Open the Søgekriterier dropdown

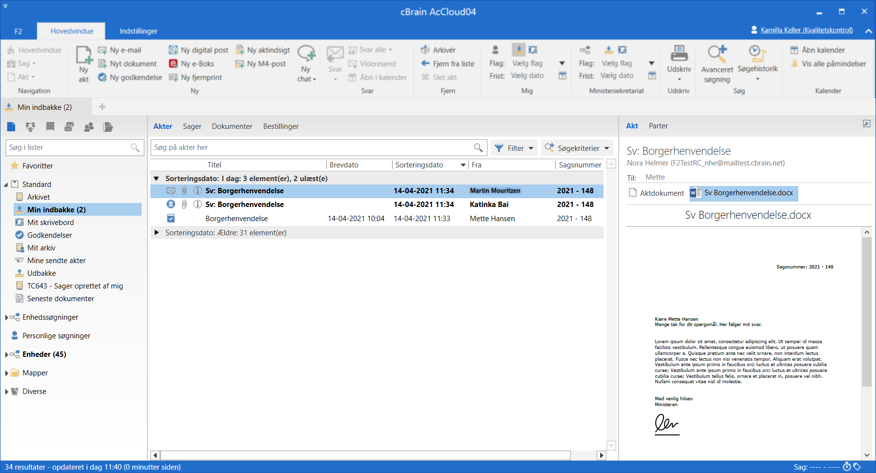(x=577, y=148)
